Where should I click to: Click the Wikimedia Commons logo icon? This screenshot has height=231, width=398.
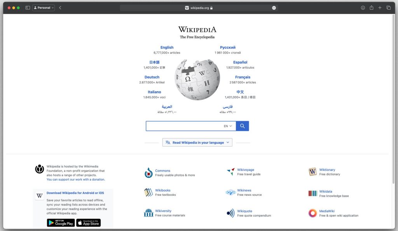pyautogui.click(x=148, y=172)
